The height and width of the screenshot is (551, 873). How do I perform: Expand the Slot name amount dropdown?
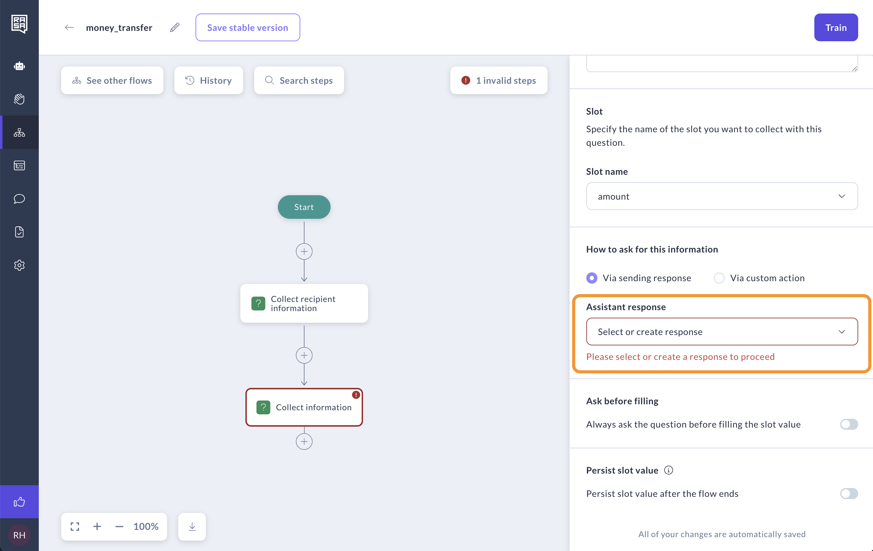[722, 196]
